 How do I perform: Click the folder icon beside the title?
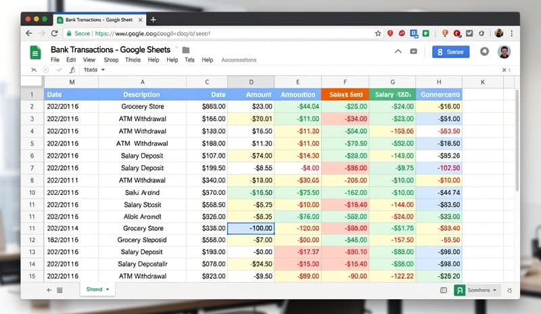coord(185,50)
